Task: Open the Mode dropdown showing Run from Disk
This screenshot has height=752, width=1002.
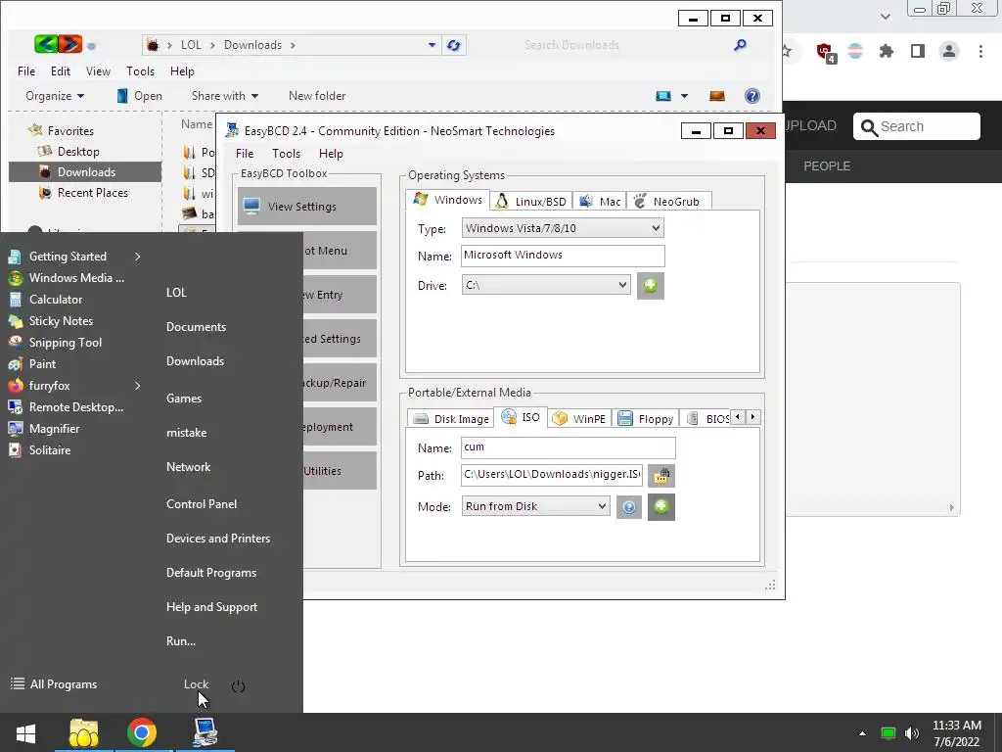Action: coord(535,506)
